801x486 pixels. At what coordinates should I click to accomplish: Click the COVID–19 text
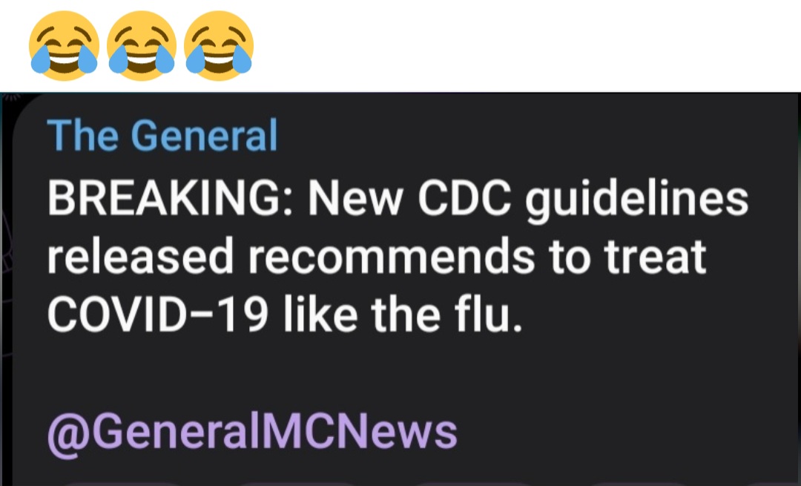coord(158,315)
